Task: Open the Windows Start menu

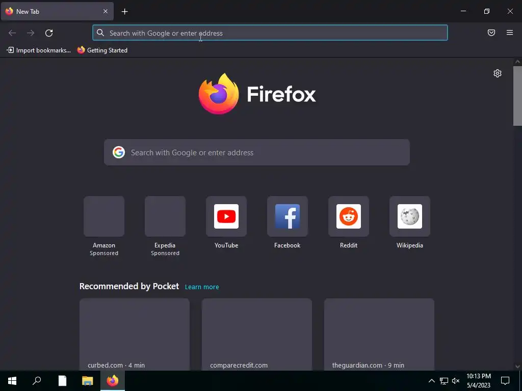Action: (x=12, y=381)
